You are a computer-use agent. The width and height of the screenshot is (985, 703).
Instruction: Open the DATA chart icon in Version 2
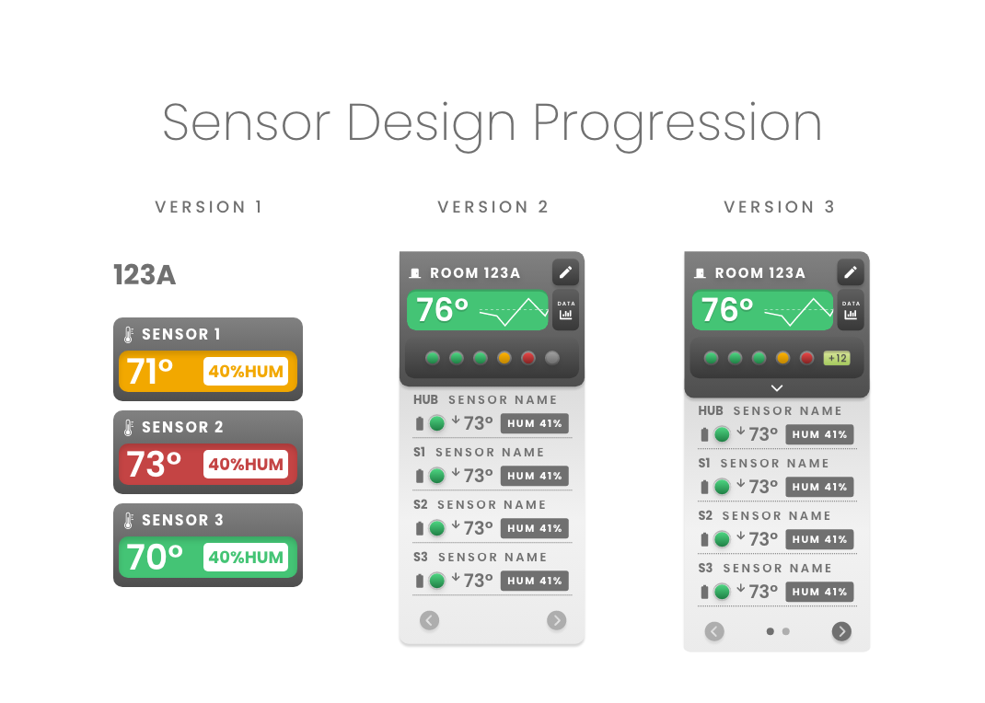(x=565, y=310)
